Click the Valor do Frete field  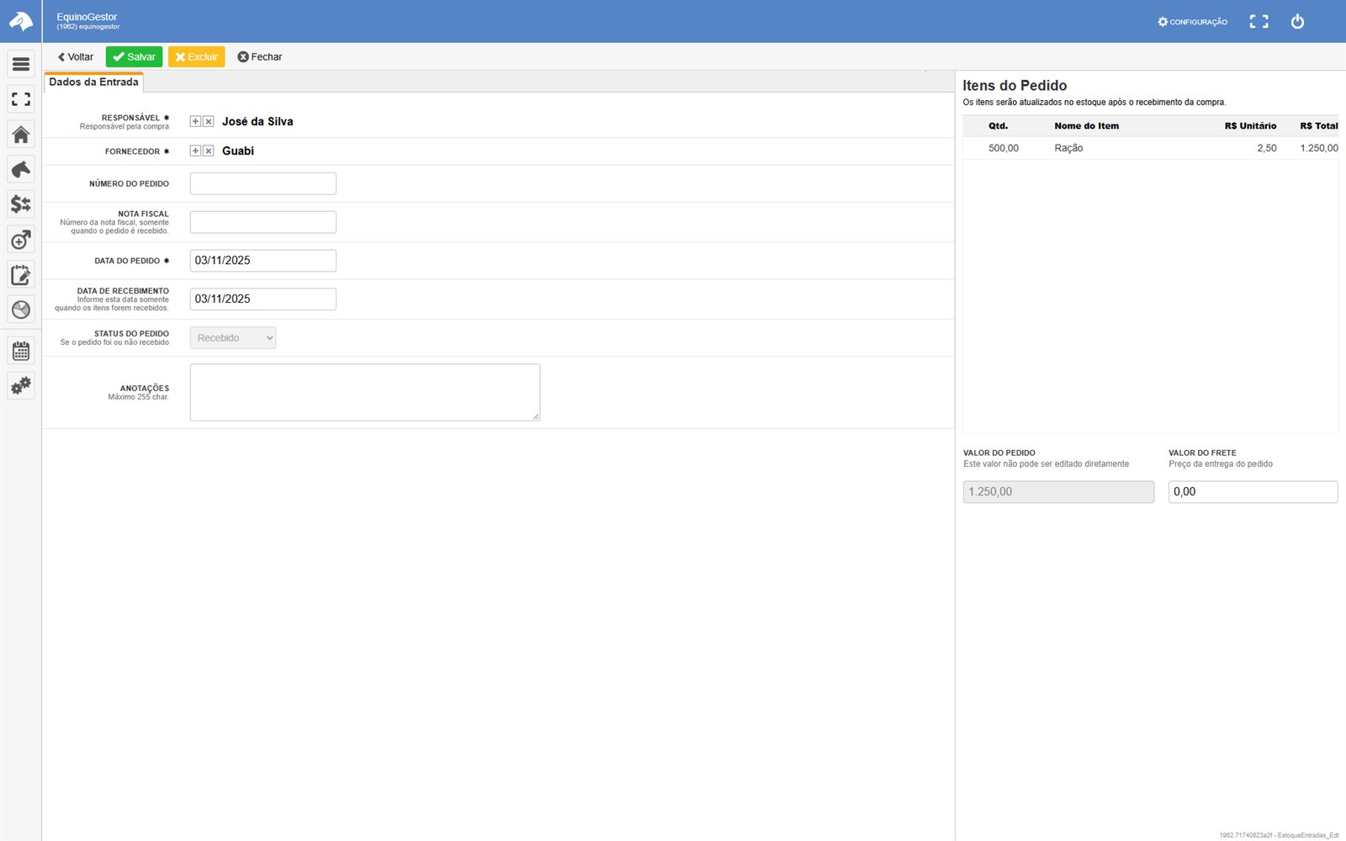(1253, 492)
